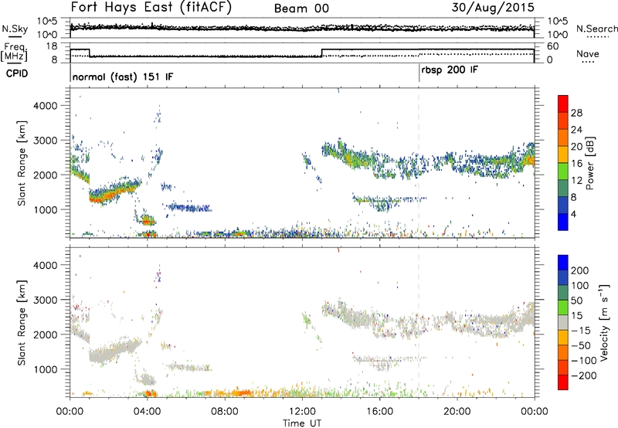Click the "N.Sky" legend label
Screen dimensions: 618x428
click(x=15, y=29)
